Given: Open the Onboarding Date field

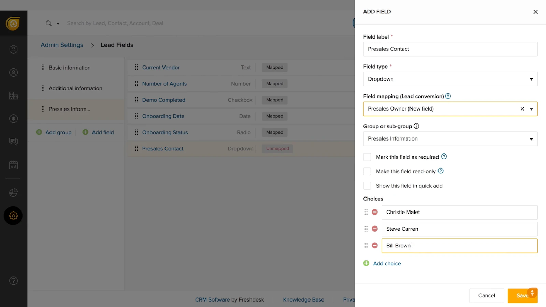Looking at the screenshot, I should point(163,116).
